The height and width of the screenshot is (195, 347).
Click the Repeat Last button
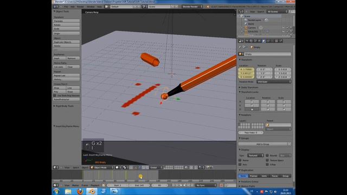66,75
